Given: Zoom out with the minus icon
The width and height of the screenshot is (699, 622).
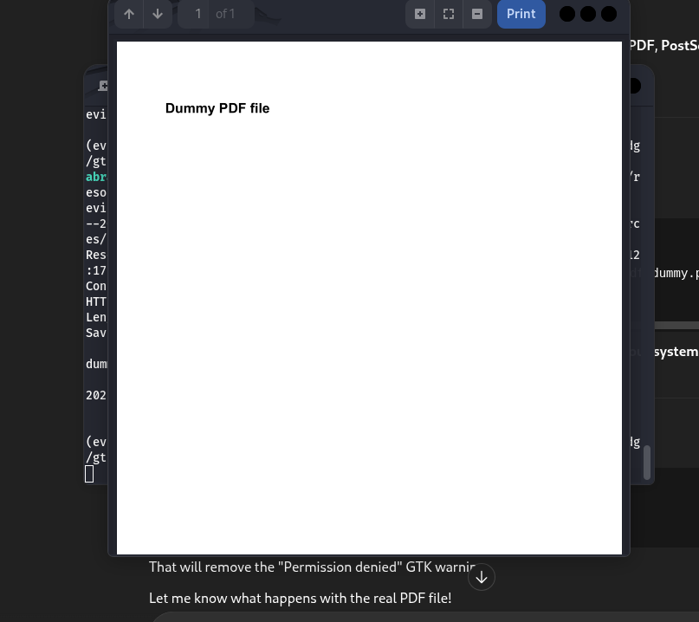Looking at the screenshot, I should (x=477, y=14).
